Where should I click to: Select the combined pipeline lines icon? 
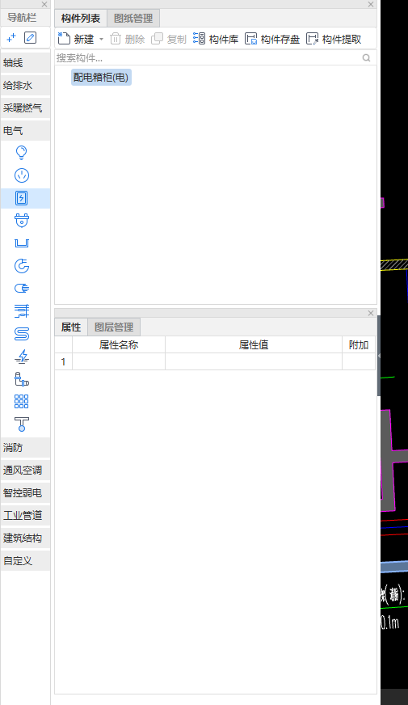pos(22,310)
